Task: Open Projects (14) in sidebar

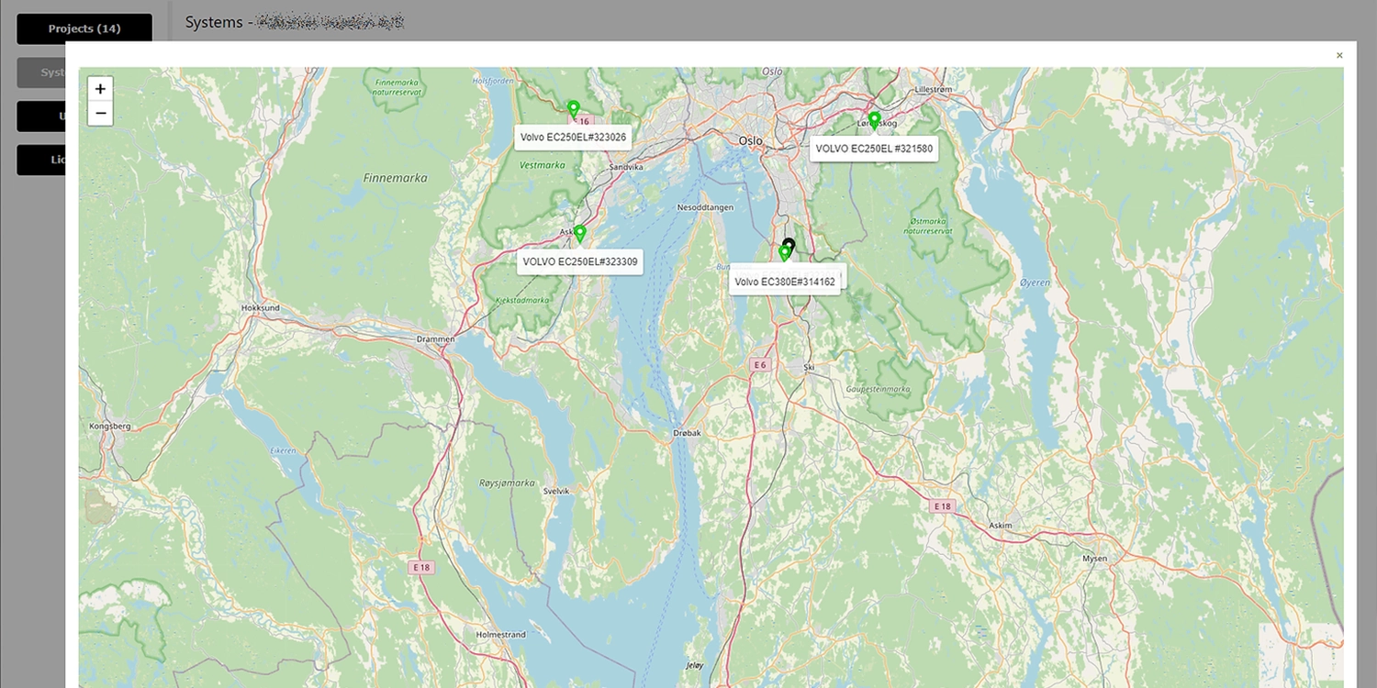Action: pyautogui.click(x=84, y=28)
